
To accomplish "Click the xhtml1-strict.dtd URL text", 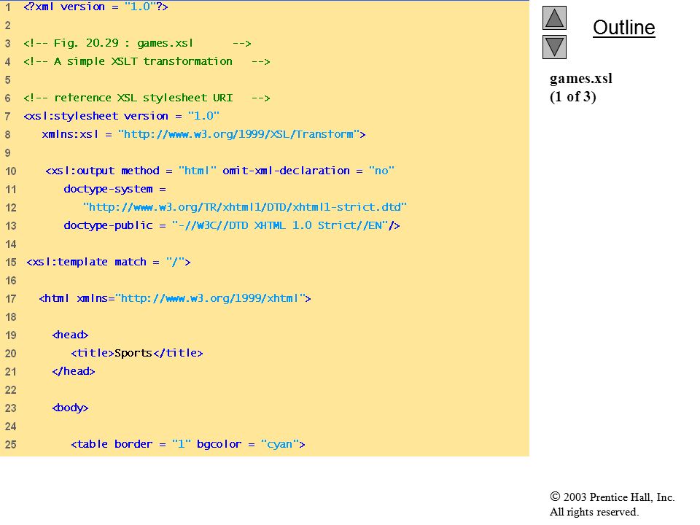I will click(x=245, y=207).
